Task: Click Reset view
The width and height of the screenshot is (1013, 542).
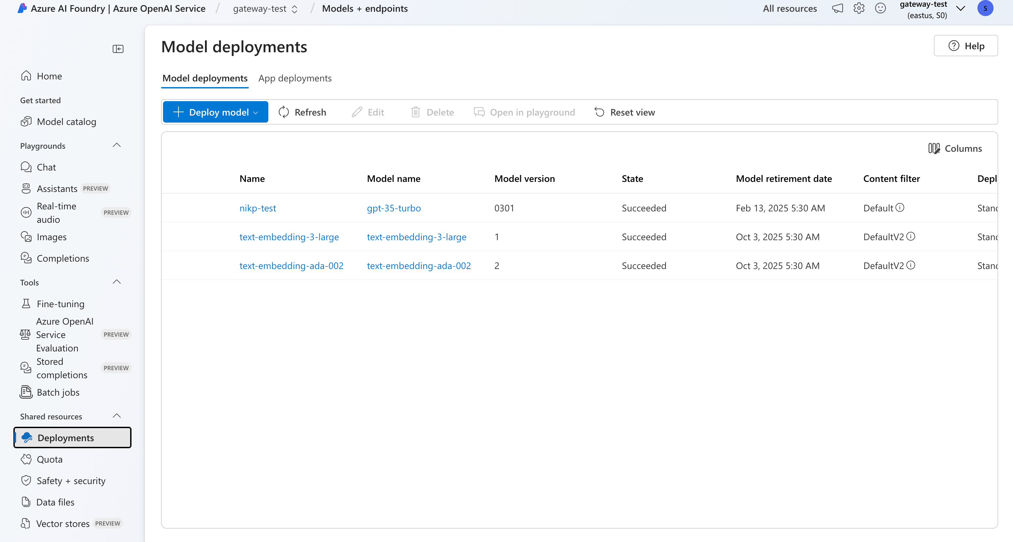Action: [625, 112]
